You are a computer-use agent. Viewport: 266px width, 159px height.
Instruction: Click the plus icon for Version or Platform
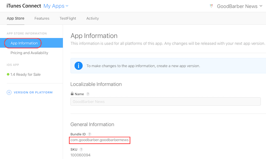pos(9,93)
